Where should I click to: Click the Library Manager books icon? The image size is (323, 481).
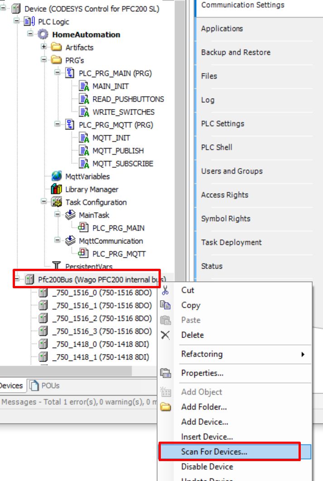[x=57, y=189]
